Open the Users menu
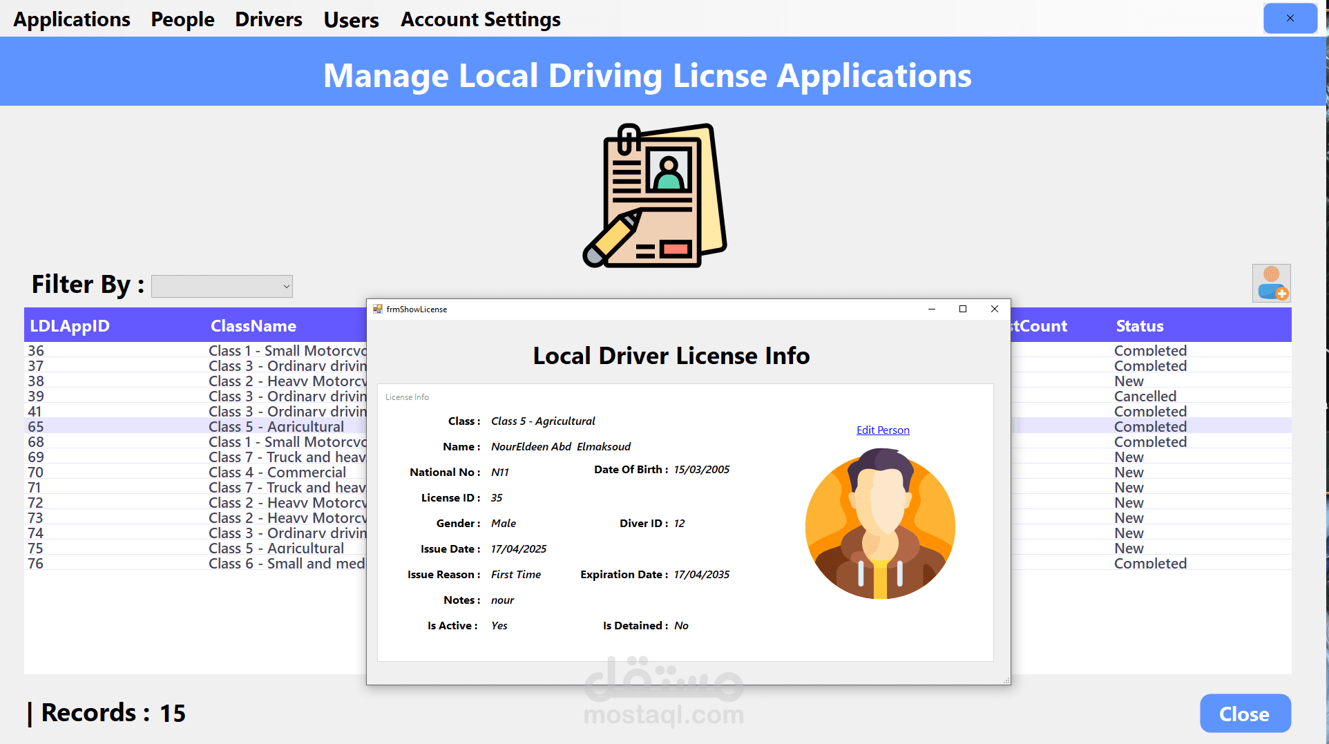1329x744 pixels. click(x=351, y=19)
